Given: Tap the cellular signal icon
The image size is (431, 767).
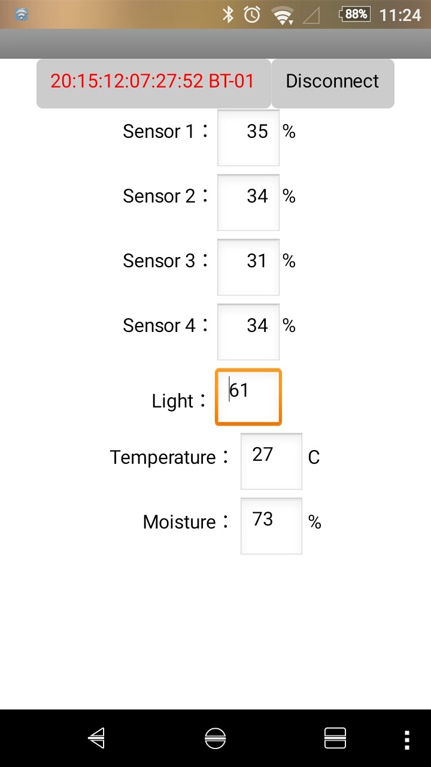Looking at the screenshot, I should (311, 16).
